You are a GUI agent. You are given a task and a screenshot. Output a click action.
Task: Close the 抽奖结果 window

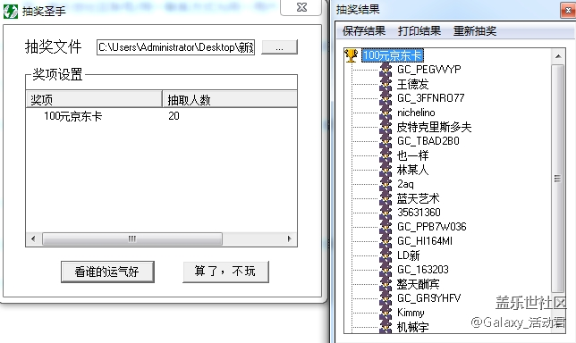coord(568,10)
